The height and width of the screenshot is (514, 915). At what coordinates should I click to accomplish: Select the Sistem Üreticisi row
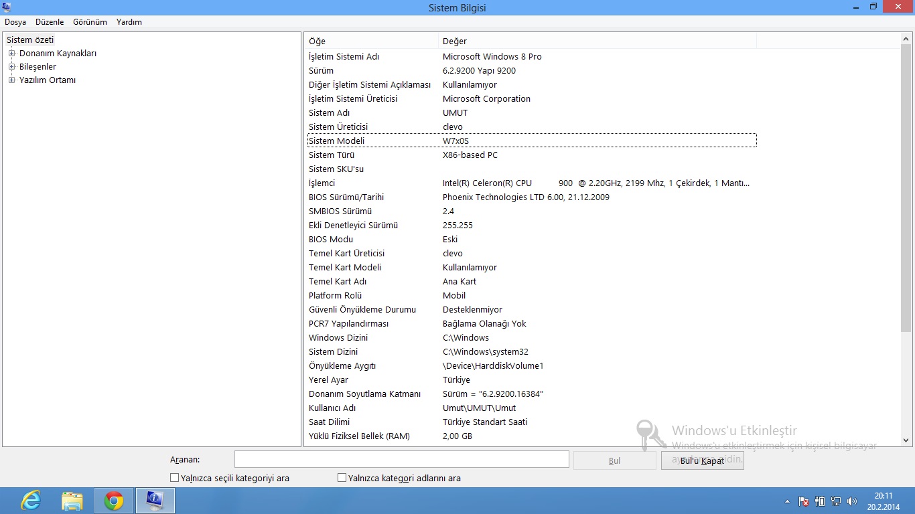[x=532, y=127]
